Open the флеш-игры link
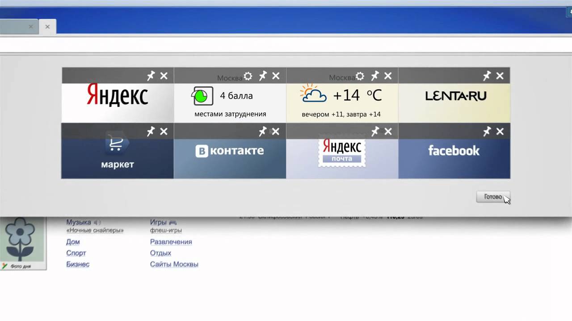Image resolution: width=572 pixels, height=321 pixels. coord(166,230)
